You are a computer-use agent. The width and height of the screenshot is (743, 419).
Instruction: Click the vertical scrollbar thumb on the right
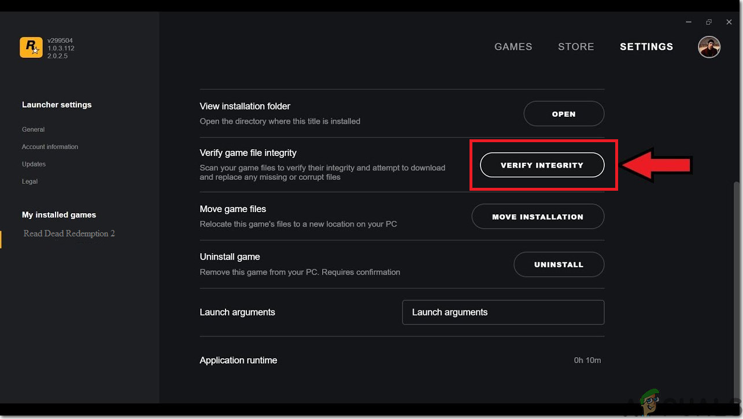tap(736, 289)
